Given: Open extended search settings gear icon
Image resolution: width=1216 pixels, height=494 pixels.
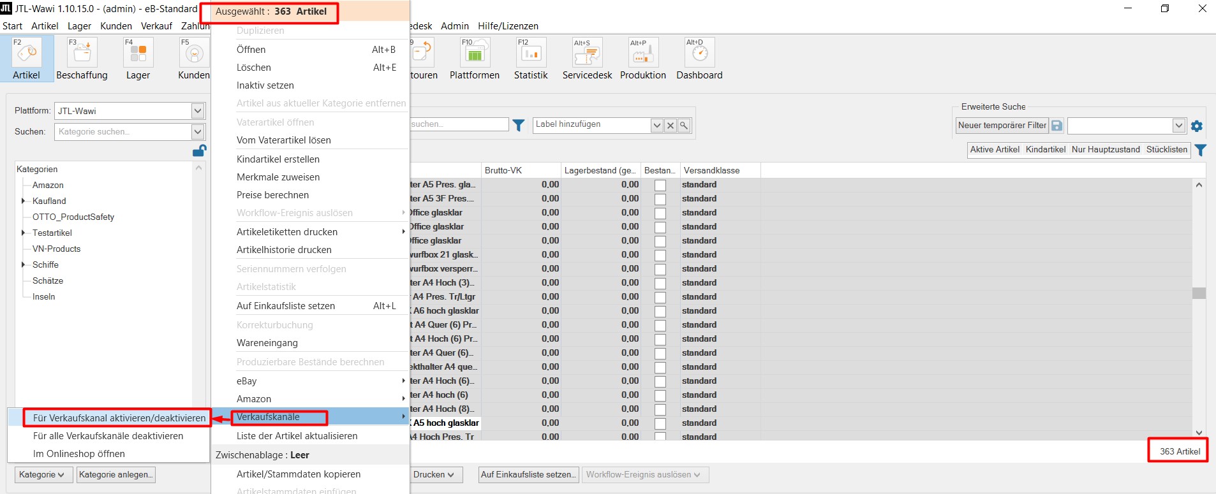Looking at the screenshot, I should tap(1197, 126).
